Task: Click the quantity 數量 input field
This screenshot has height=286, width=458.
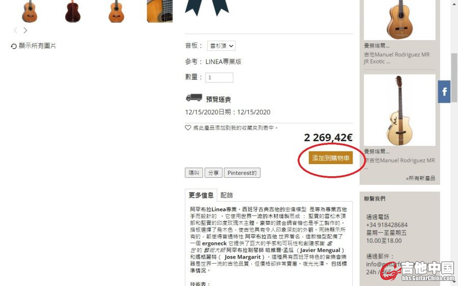Action: coord(219,78)
